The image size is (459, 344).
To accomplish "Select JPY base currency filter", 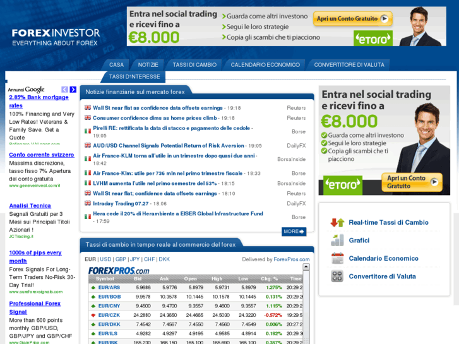I will (134, 259).
